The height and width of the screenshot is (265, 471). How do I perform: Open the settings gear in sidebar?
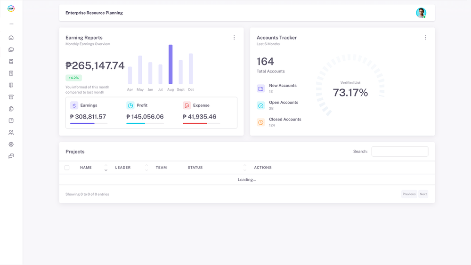[x=11, y=145]
